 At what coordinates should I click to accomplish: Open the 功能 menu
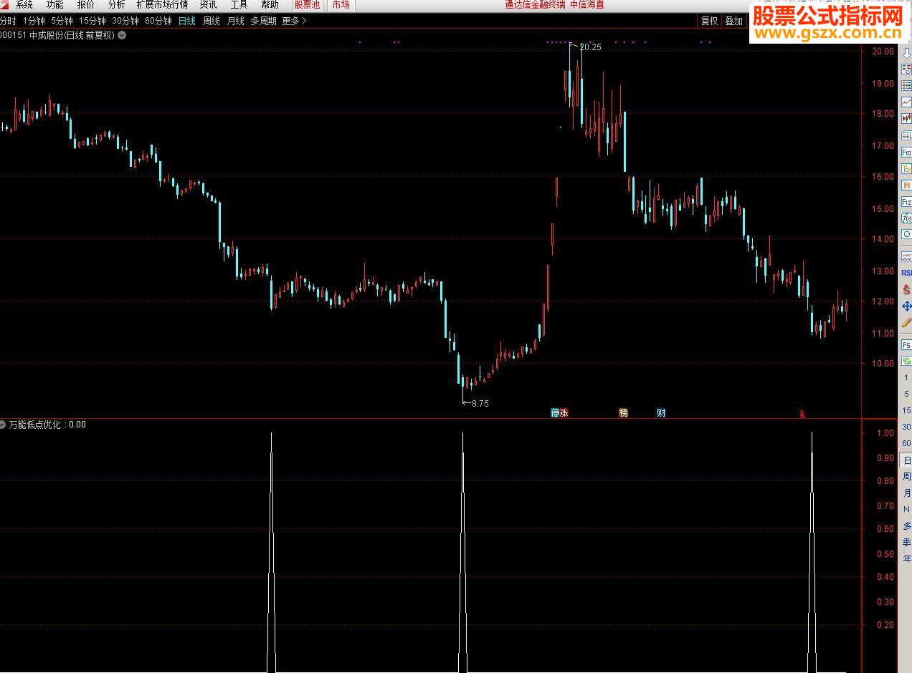coord(55,5)
